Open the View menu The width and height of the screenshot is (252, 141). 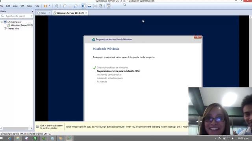(x=15, y=6)
